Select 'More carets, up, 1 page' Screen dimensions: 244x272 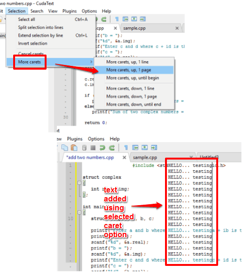click(134, 70)
